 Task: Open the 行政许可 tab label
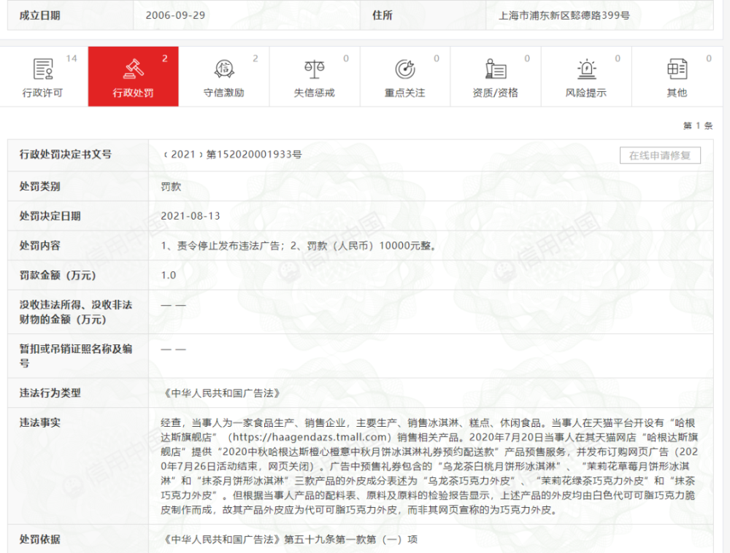coord(43,93)
